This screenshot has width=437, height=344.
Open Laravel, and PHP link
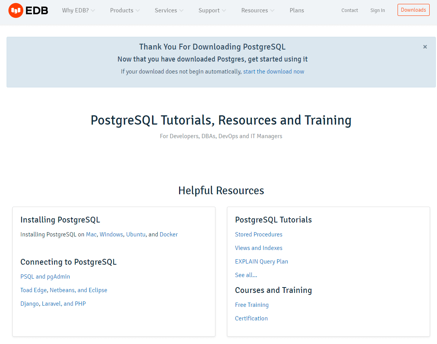coord(64,304)
